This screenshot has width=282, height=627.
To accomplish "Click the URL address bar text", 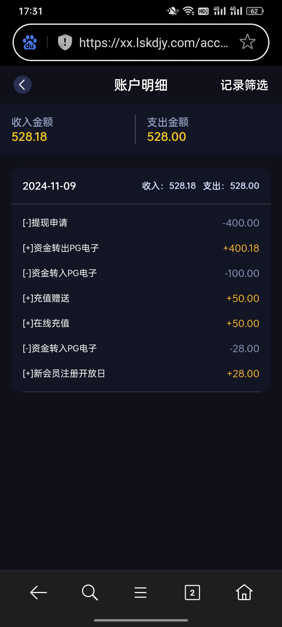I will (x=154, y=43).
